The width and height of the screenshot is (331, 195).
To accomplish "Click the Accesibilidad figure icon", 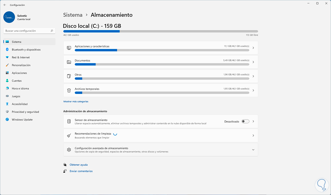I will point(7,104).
